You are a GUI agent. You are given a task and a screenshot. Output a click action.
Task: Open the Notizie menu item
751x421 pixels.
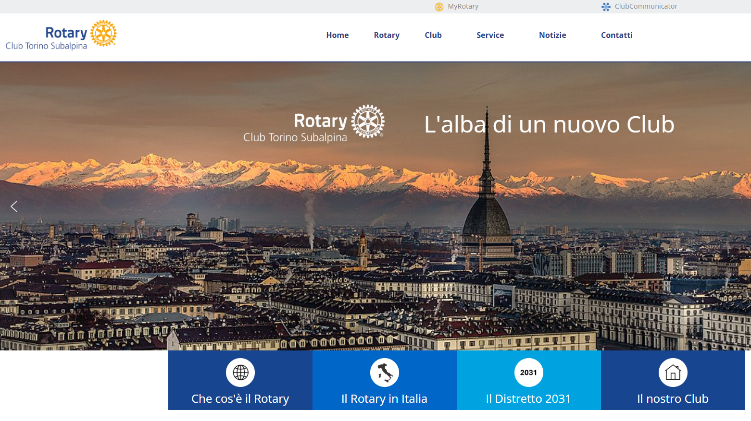coord(552,35)
